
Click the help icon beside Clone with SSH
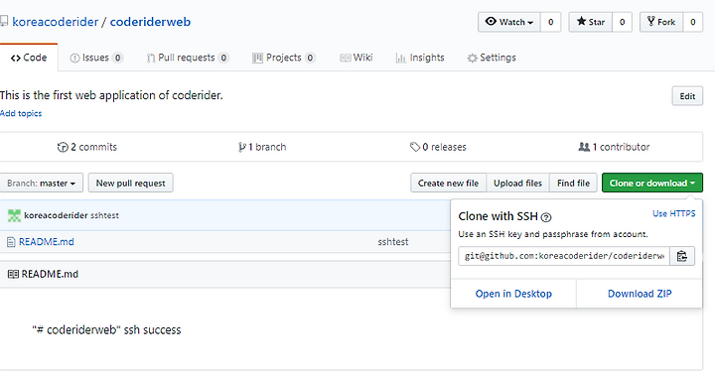pyautogui.click(x=546, y=217)
